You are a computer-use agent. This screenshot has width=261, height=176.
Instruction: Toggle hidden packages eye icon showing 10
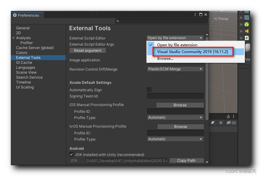[231, 123]
